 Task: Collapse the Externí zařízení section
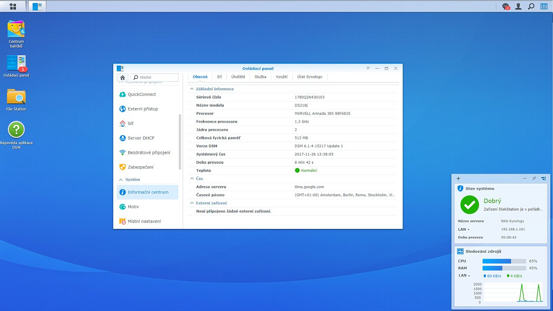192,203
